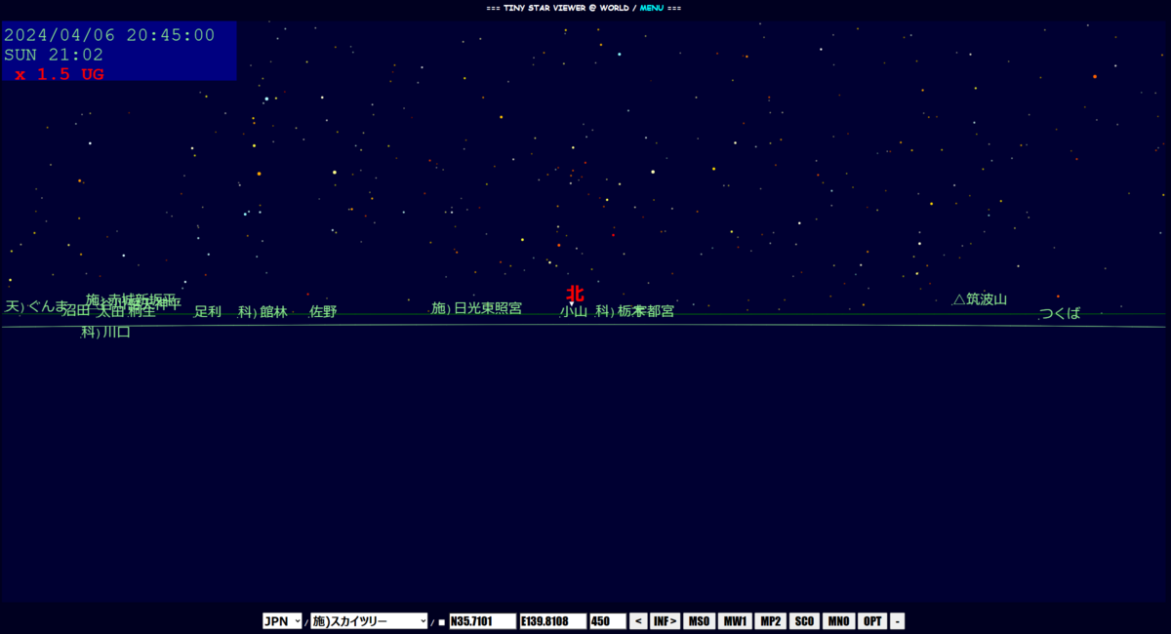Click the 施)日光東照宮 landmark label
Image resolution: width=1171 pixels, height=634 pixels.
point(478,308)
